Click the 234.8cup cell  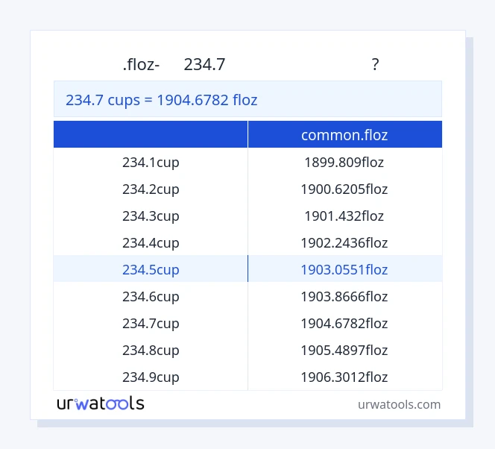coord(151,350)
